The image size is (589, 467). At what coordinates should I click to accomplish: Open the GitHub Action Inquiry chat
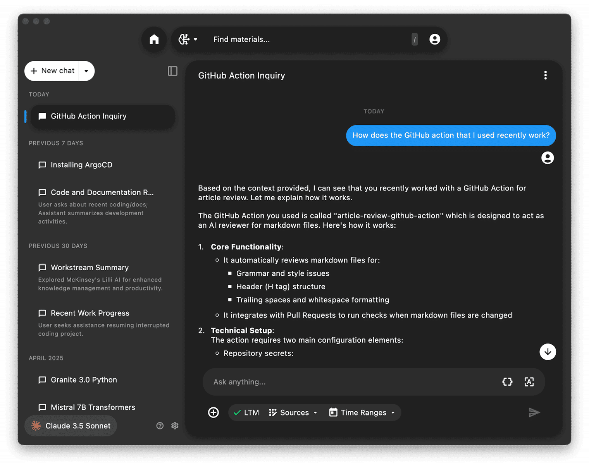(x=103, y=116)
